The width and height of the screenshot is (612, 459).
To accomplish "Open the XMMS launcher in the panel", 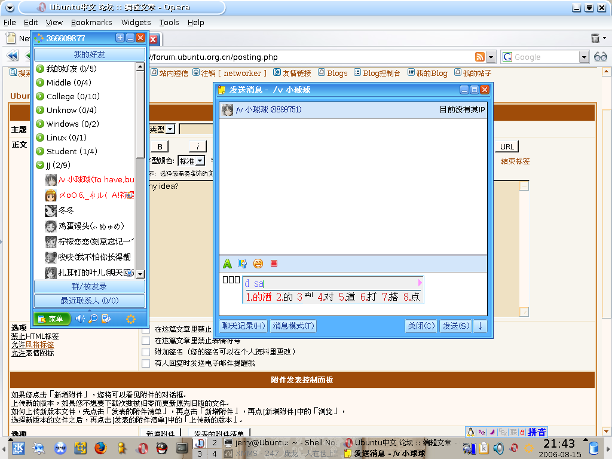I will pos(60,448).
